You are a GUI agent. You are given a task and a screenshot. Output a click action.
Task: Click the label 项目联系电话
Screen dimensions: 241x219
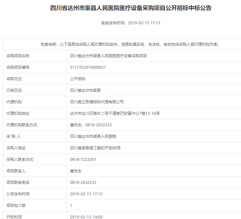[18, 183]
